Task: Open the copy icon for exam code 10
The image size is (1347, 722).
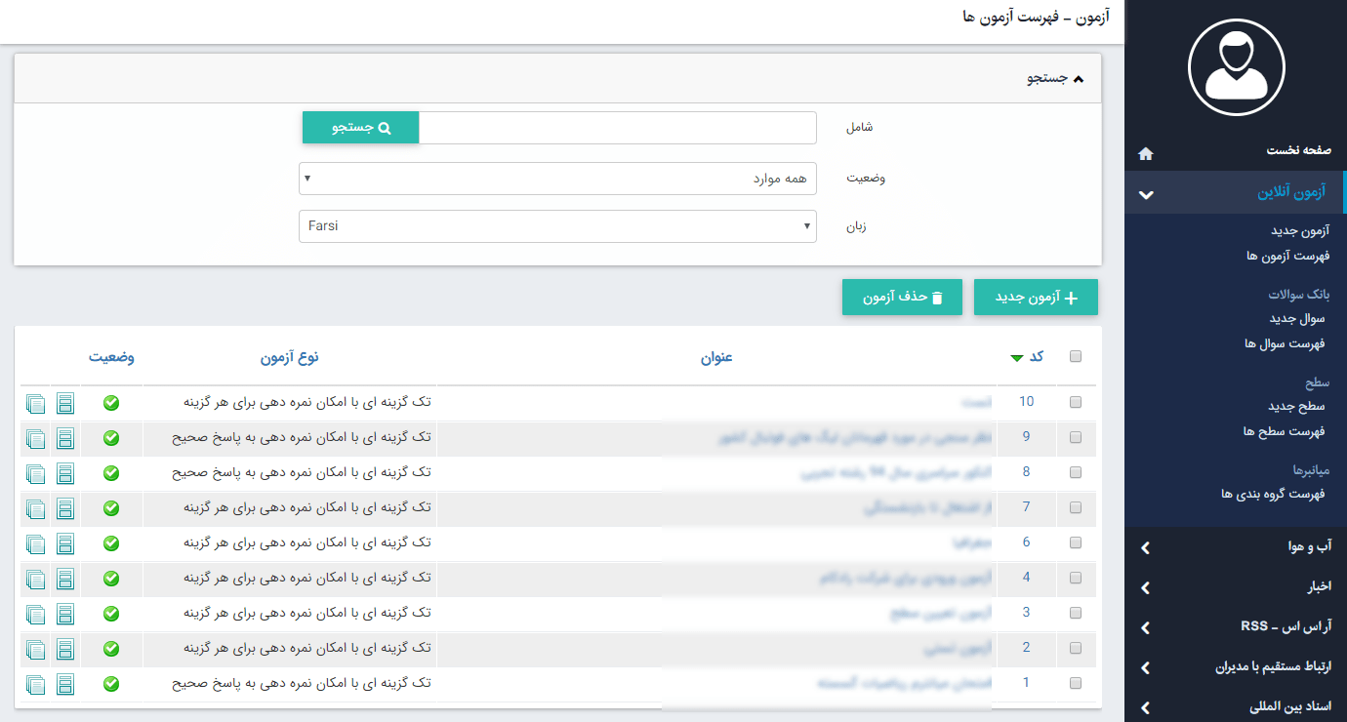Action: pos(35,402)
